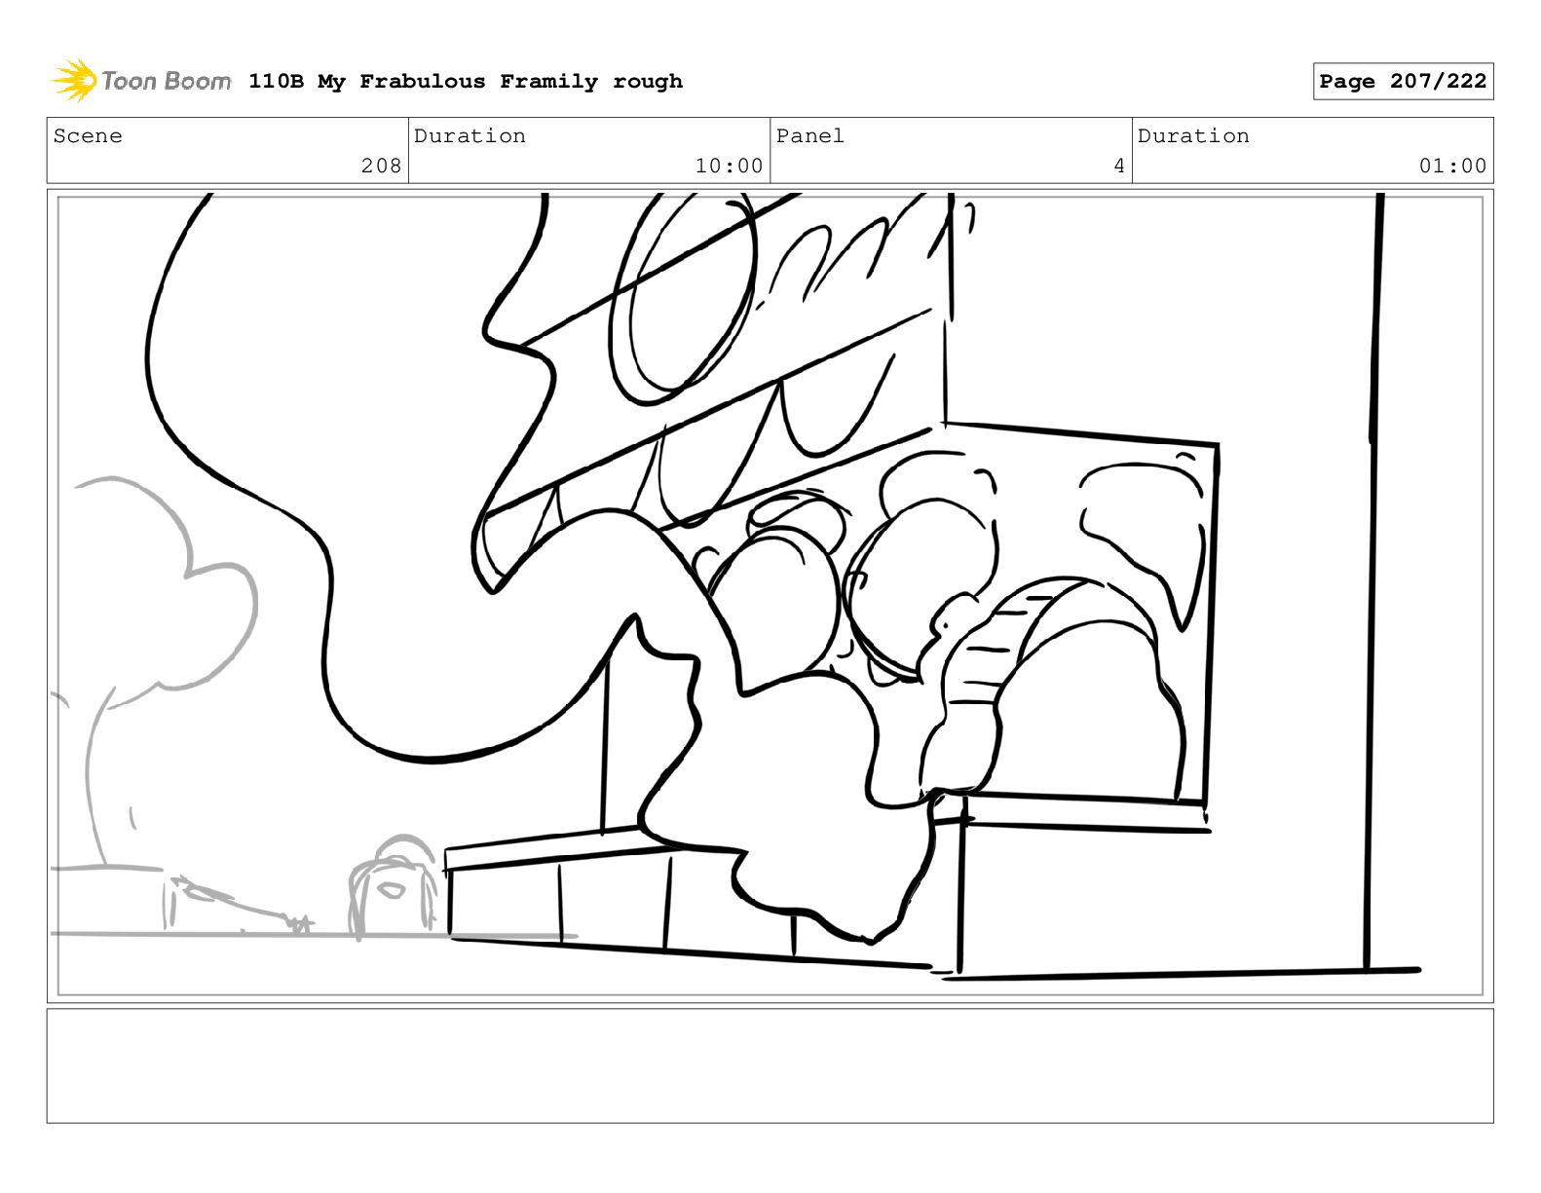Image resolution: width=1541 pixels, height=1193 pixels.
Task: Select the title '110B My Frabulous Framily rough'
Action: [466, 82]
